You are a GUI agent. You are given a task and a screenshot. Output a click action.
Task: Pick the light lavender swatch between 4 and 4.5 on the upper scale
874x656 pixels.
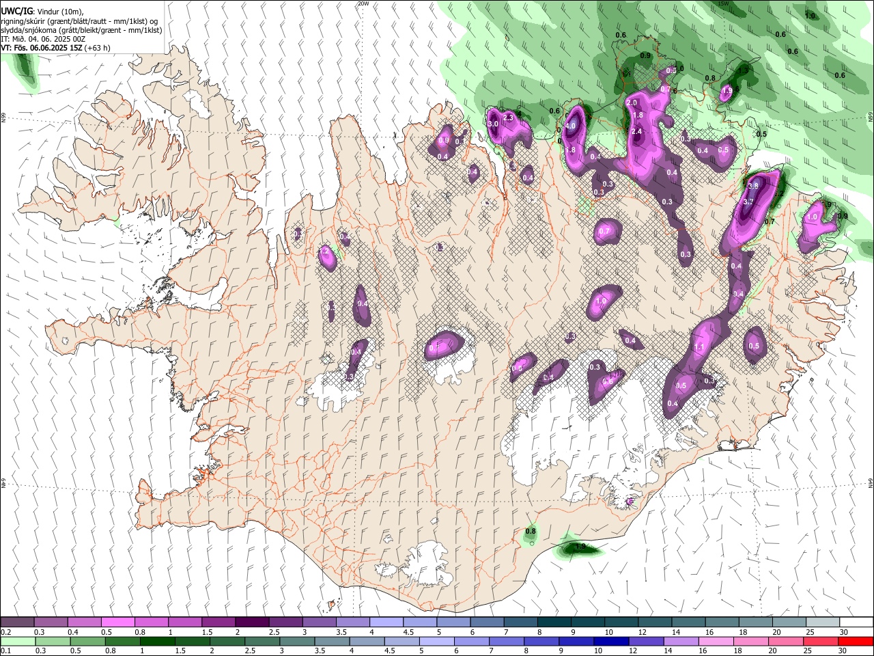(x=385, y=622)
